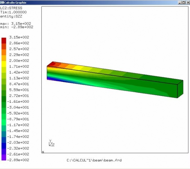Viewport: 190px width, 169px height.
Task: Click the dark red top legend swatch
Action: (4, 40)
